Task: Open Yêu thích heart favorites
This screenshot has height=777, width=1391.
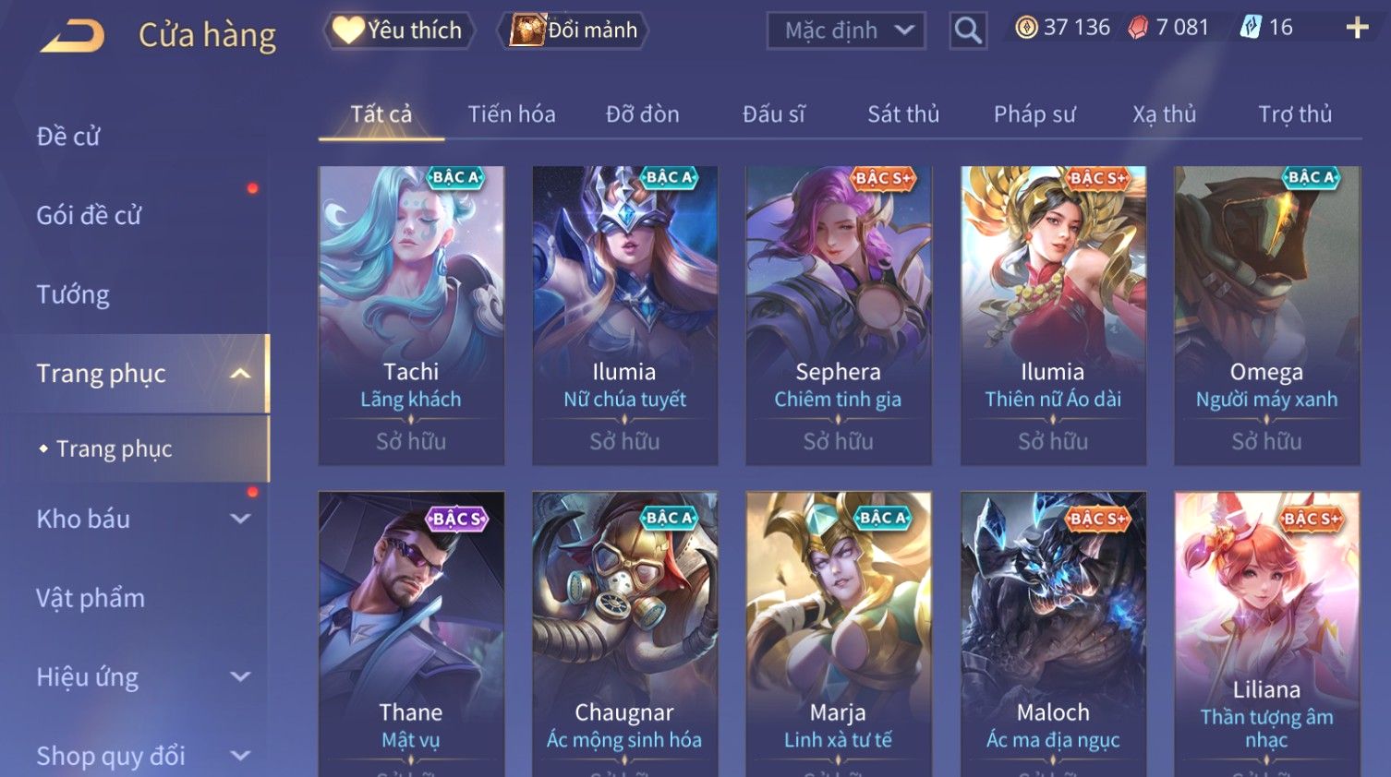Action: [x=398, y=30]
